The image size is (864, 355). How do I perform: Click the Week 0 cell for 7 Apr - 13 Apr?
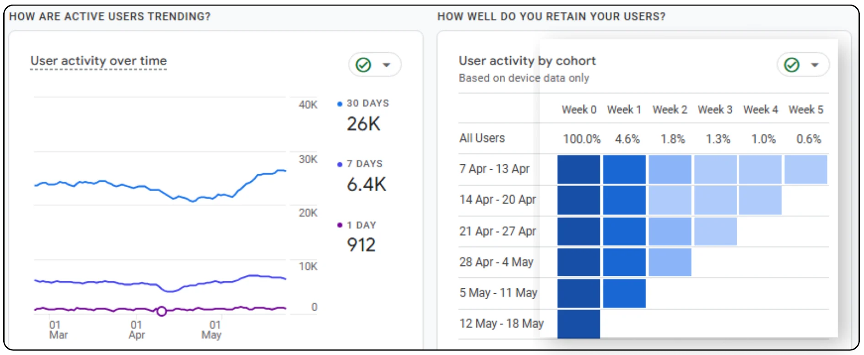578,169
